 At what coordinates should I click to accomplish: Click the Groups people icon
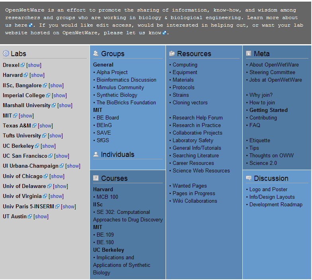(x=96, y=53)
